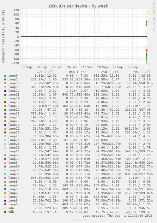The height and width of the screenshot is (223, 157).
Task: Click the '26 Sep' x-axis label
Action: coord(72,67)
